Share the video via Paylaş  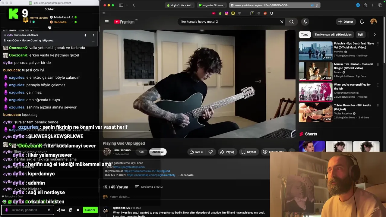pyautogui.click(x=227, y=152)
